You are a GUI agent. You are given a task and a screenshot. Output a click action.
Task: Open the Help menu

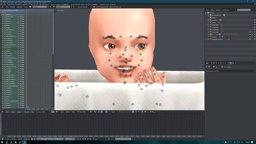coord(26,7)
